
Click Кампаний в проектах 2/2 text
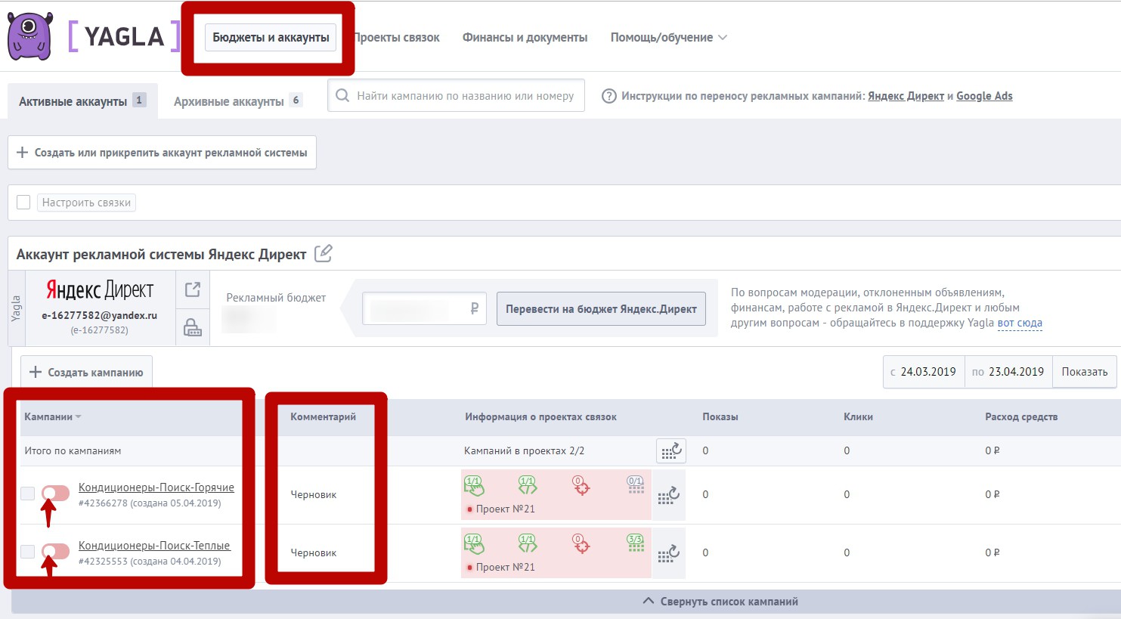click(x=524, y=451)
